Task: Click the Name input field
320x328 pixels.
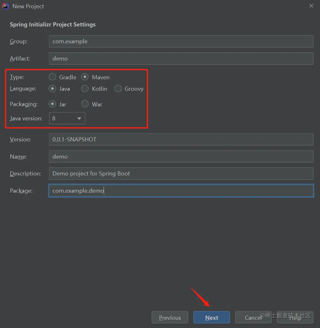Action: point(181,156)
